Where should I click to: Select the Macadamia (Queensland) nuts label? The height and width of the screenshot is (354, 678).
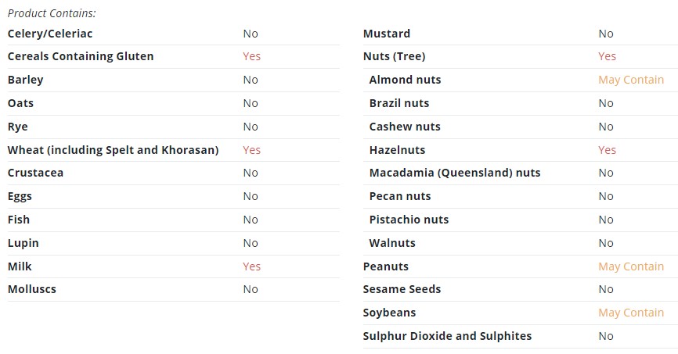click(x=454, y=173)
